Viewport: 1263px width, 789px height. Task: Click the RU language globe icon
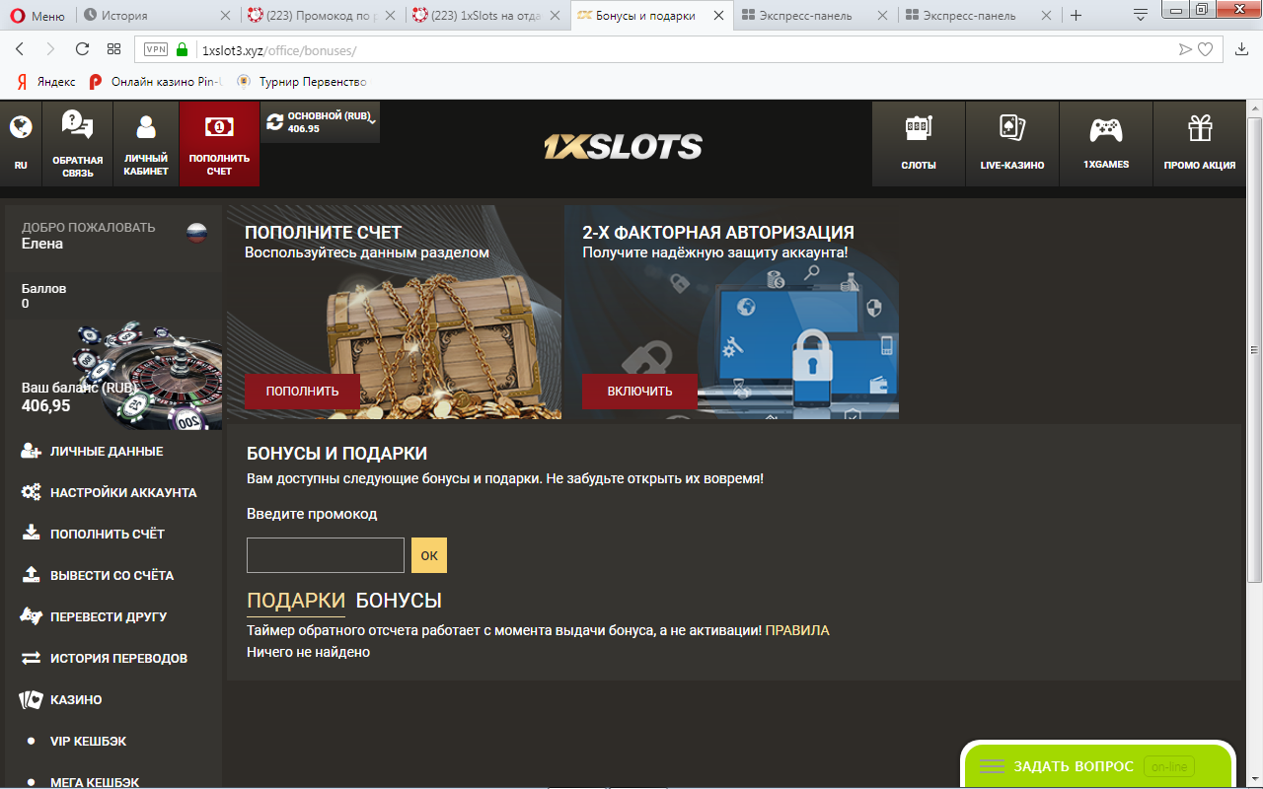click(x=21, y=126)
